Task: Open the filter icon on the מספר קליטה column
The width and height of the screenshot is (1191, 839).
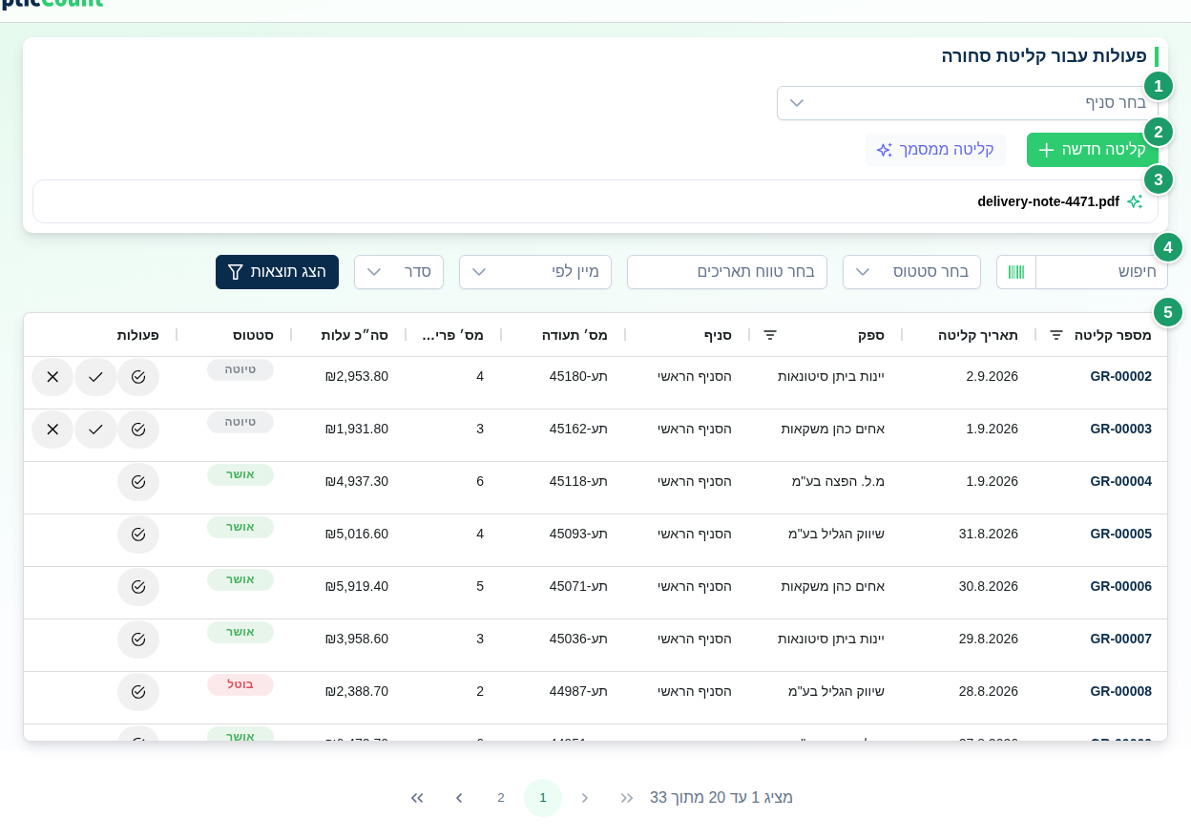Action: pos(1056,335)
